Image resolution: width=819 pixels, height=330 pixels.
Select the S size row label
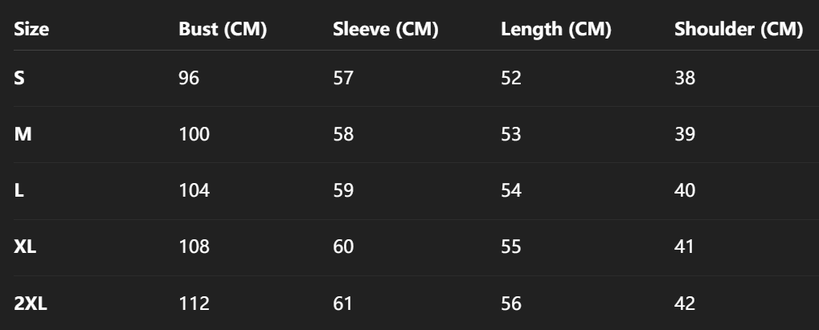(19, 79)
